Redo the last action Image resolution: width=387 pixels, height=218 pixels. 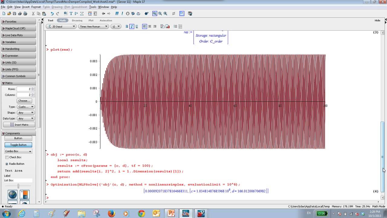[x=57, y=13]
